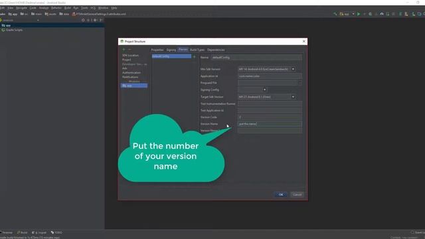Switch to Build Types tab
The width and height of the screenshot is (425, 239).
click(197, 50)
